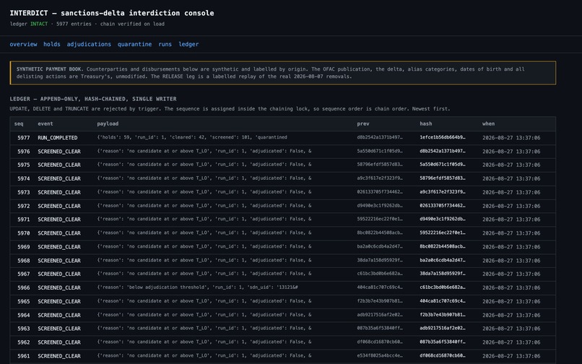Select the ledger tab

[x=188, y=44]
